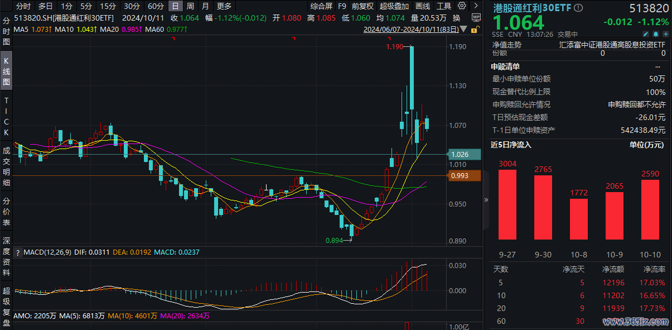672x330 pixels.
Task: Select the 30分 period
Action: 132,6
